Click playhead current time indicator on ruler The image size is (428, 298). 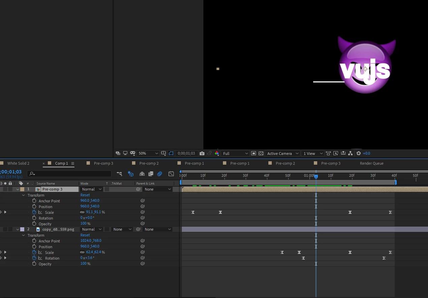click(316, 176)
